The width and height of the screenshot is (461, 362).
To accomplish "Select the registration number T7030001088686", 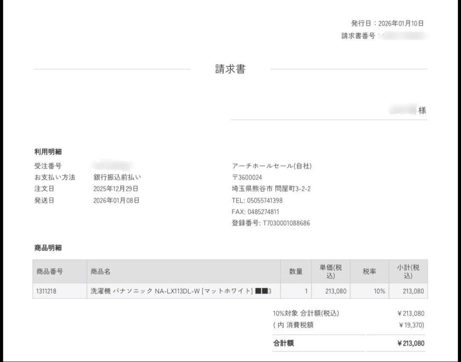I will tap(286, 223).
